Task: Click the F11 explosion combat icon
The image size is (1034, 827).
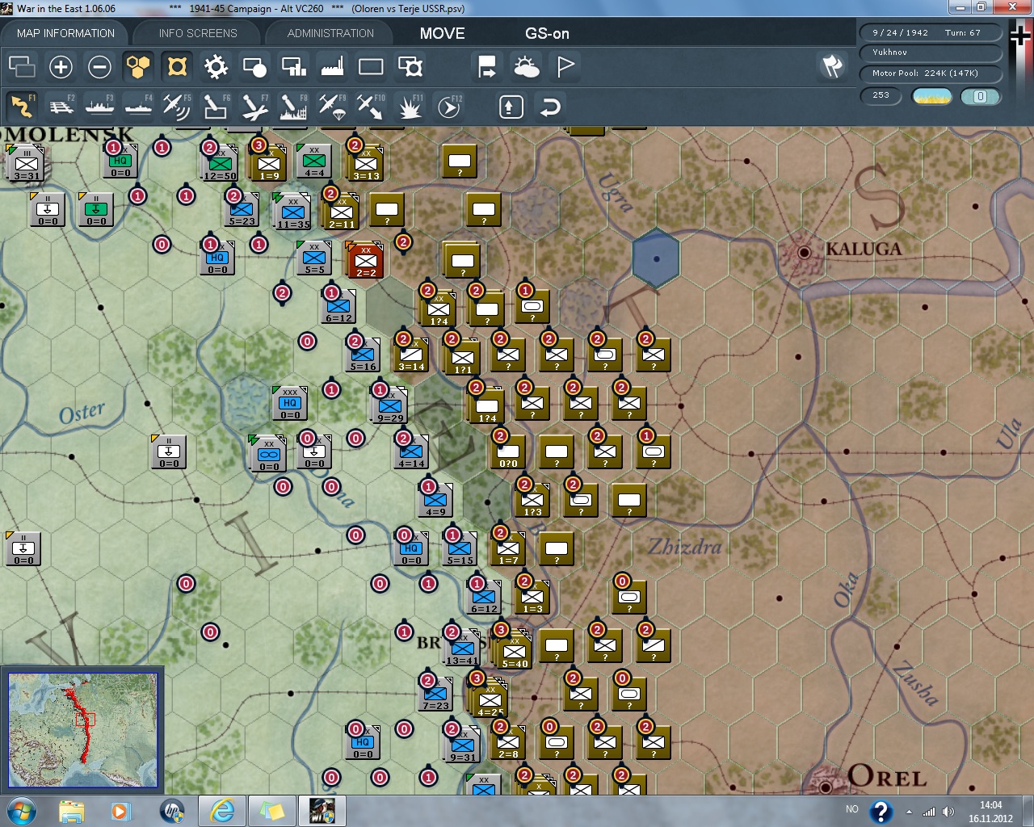Action: 410,107
